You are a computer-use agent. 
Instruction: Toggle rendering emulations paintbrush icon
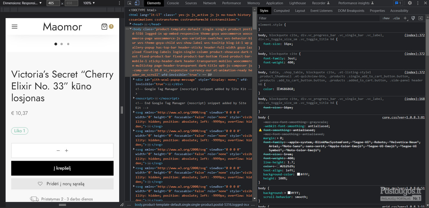coord(413,18)
